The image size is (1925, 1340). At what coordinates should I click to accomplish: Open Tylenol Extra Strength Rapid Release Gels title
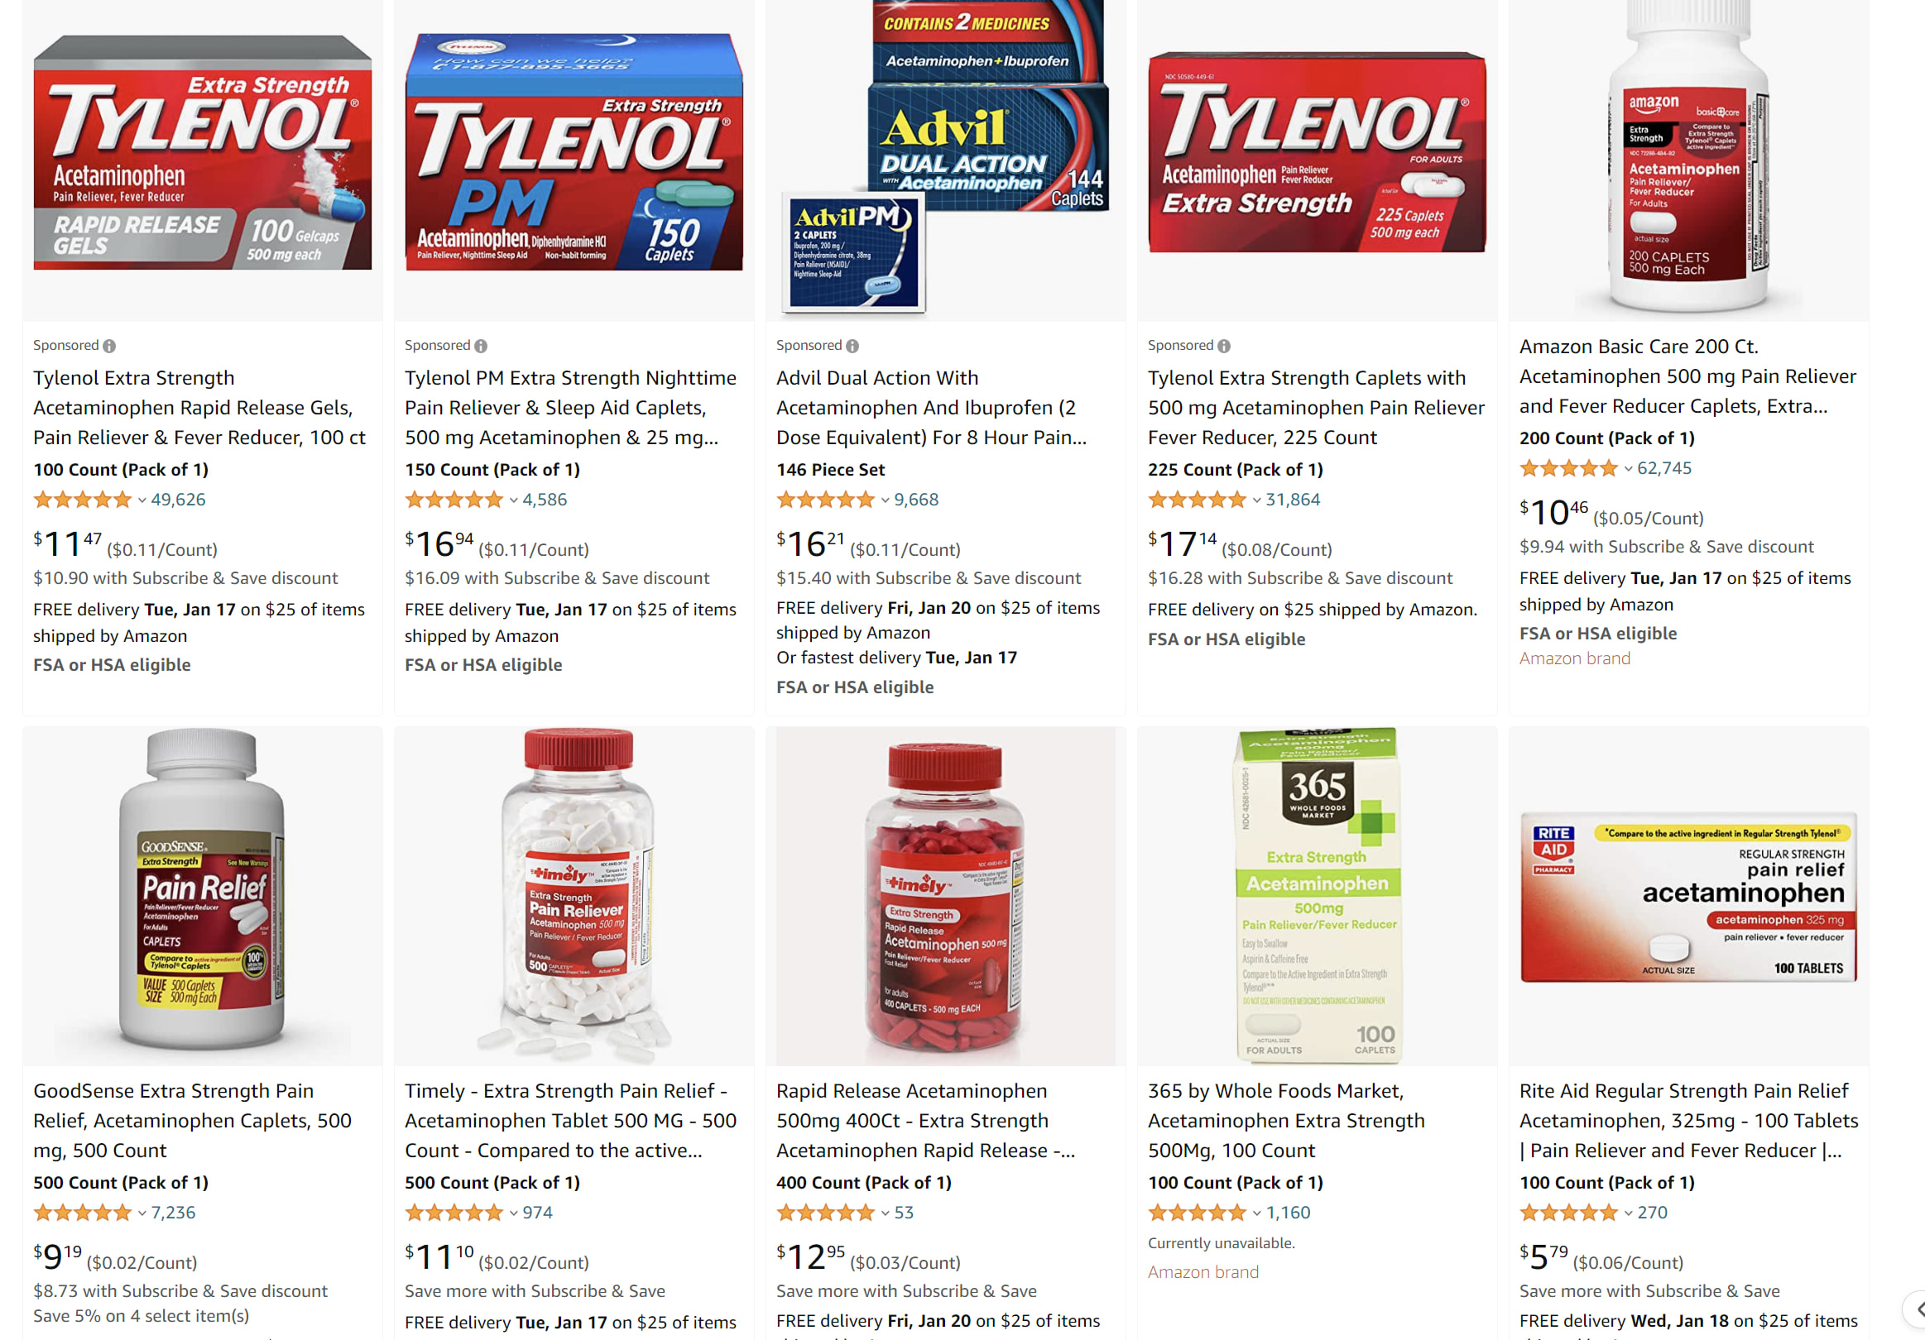[199, 407]
